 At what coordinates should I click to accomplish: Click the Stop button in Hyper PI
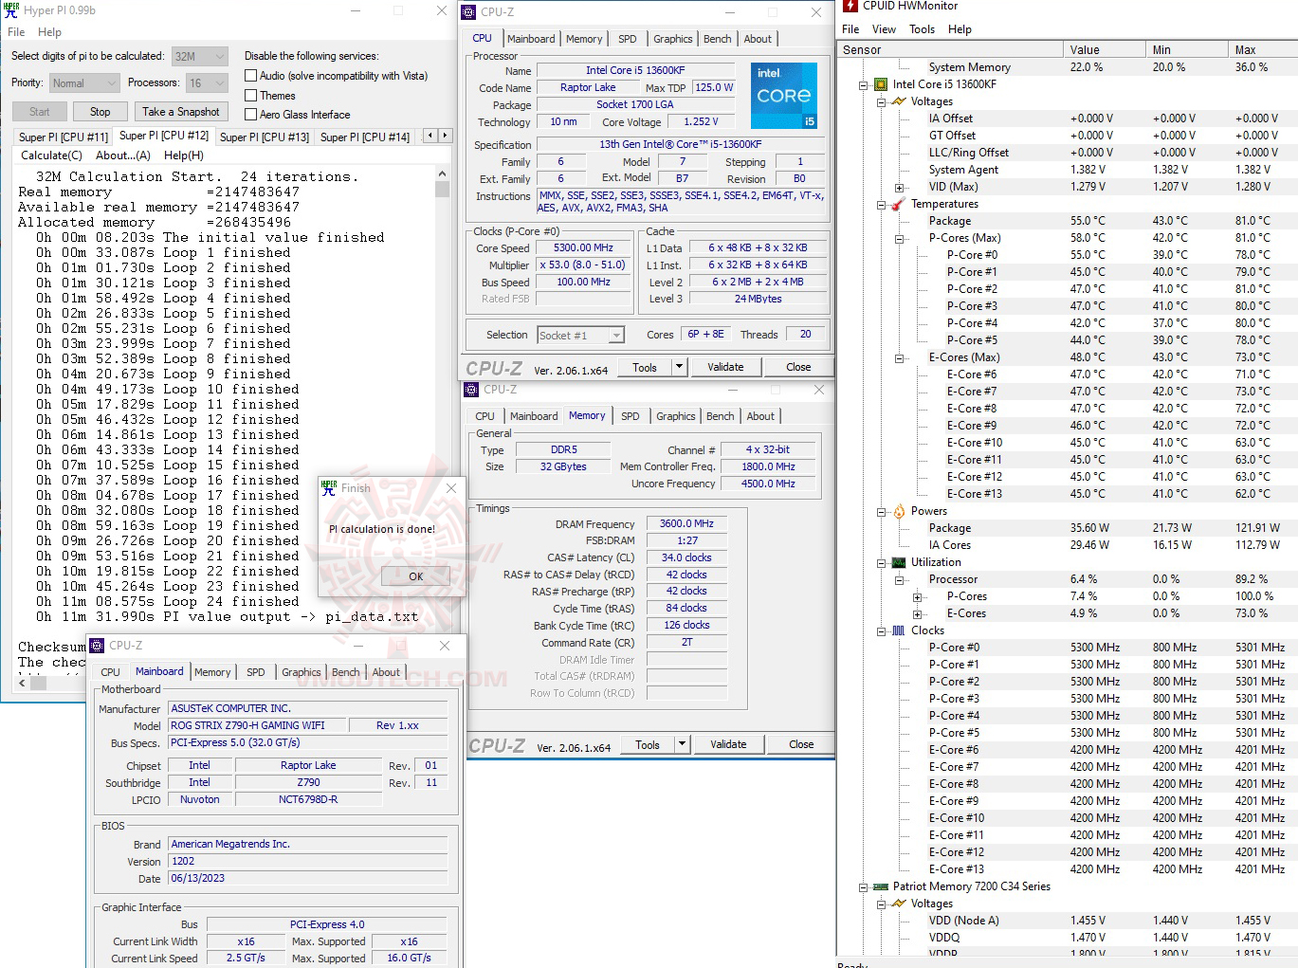tap(101, 112)
